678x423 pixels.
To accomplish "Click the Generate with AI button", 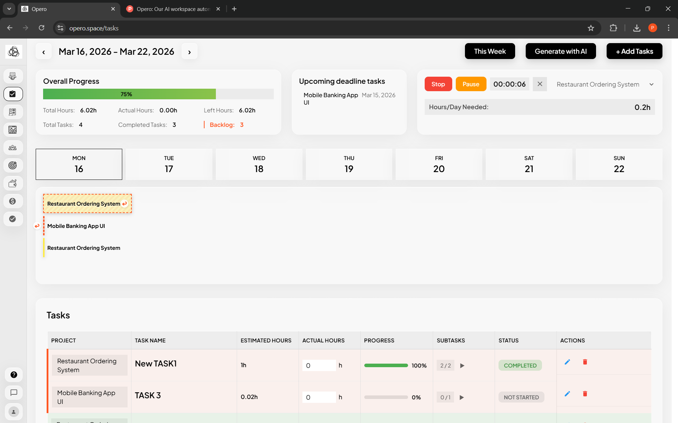I will 561,51.
